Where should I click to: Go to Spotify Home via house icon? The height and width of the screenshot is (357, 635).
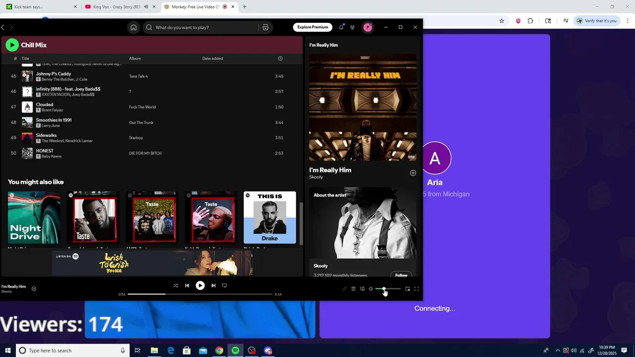(x=133, y=27)
